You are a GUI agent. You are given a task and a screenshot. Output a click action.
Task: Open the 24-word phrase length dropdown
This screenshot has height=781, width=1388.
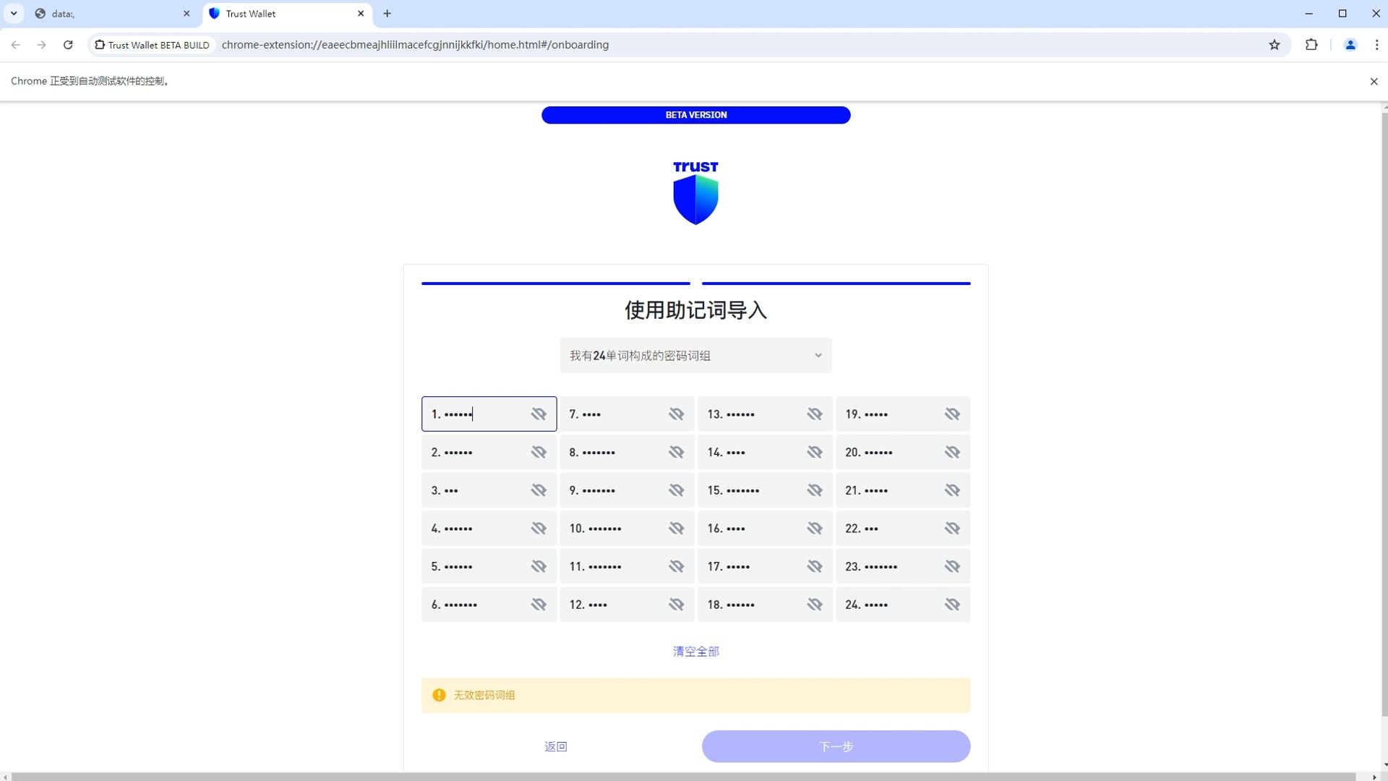[695, 356]
